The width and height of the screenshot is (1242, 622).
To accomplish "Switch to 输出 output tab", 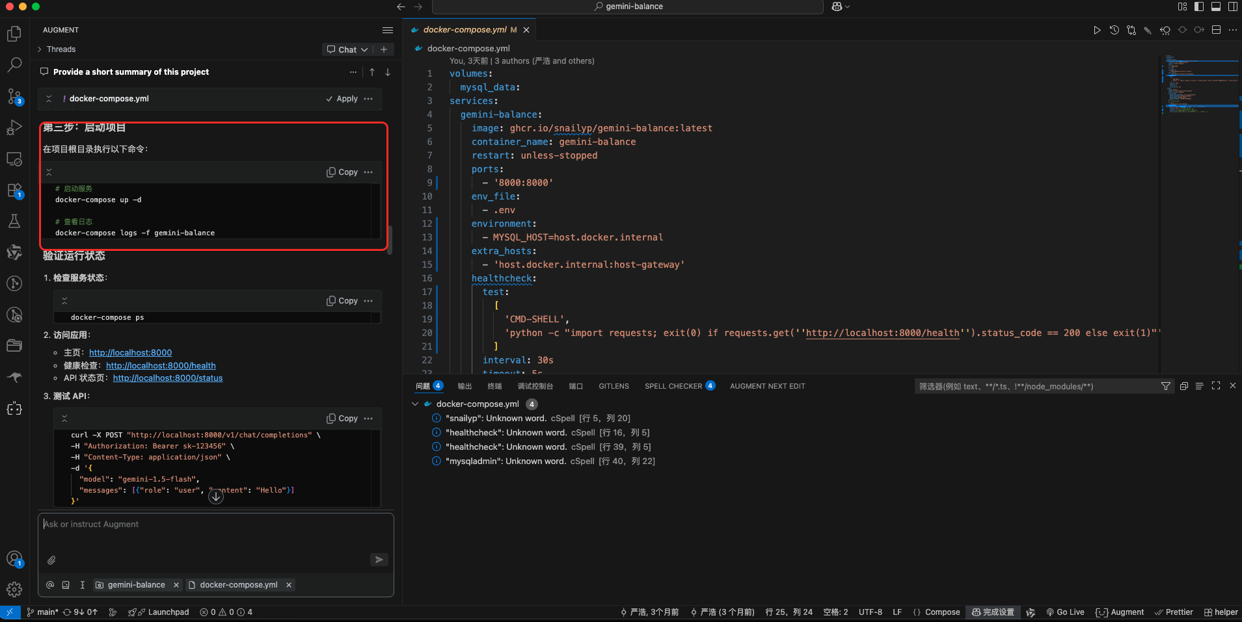I will [x=465, y=386].
